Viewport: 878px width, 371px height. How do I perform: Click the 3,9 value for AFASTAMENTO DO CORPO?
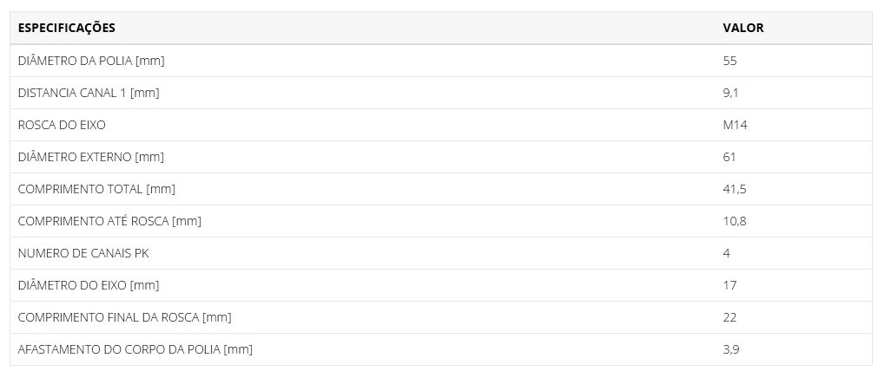click(730, 350)
